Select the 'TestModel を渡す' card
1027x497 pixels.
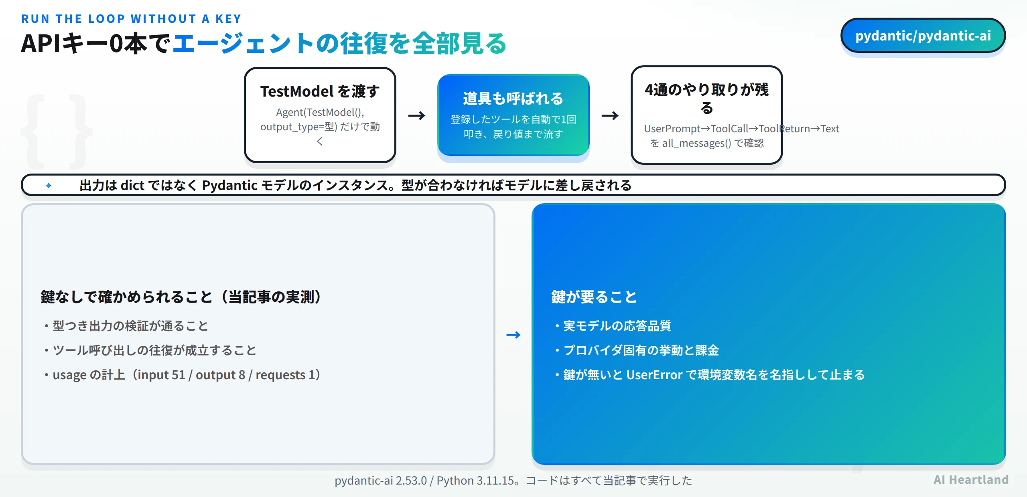[320, 115]
